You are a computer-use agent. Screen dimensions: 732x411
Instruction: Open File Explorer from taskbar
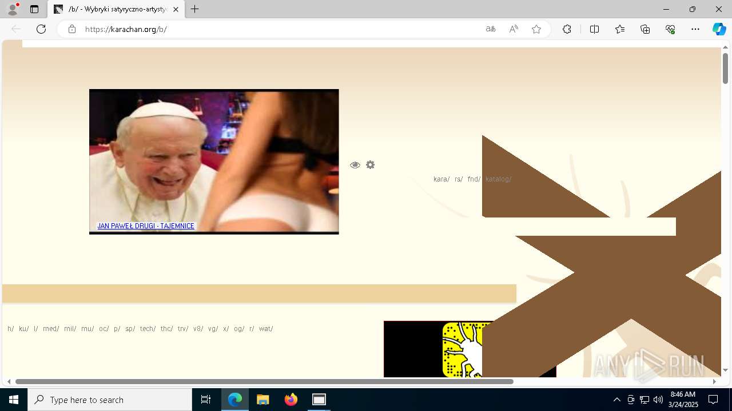(263, 400)
